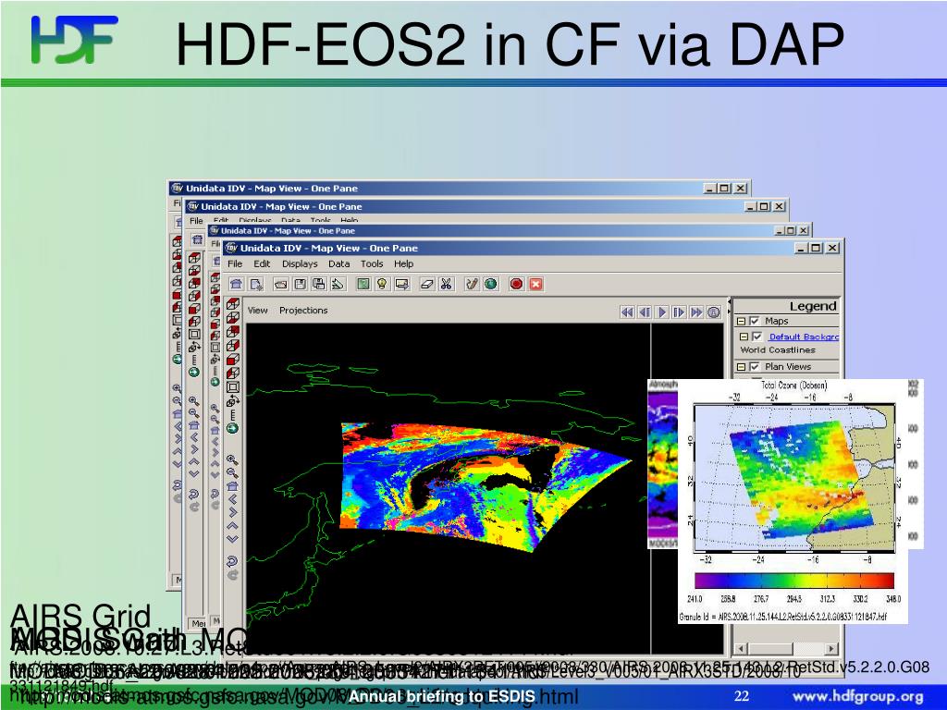The image size is (947, 710).
Task: Click the pan up chevron in front sidebar
Action: (232, 526)
